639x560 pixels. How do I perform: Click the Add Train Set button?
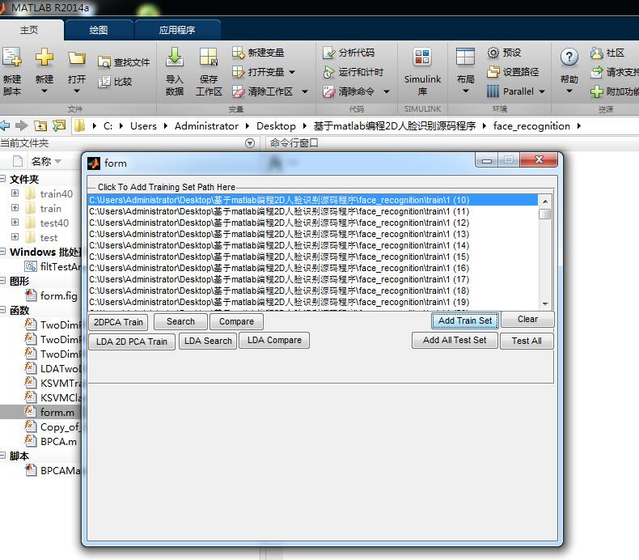coord(465,320)
